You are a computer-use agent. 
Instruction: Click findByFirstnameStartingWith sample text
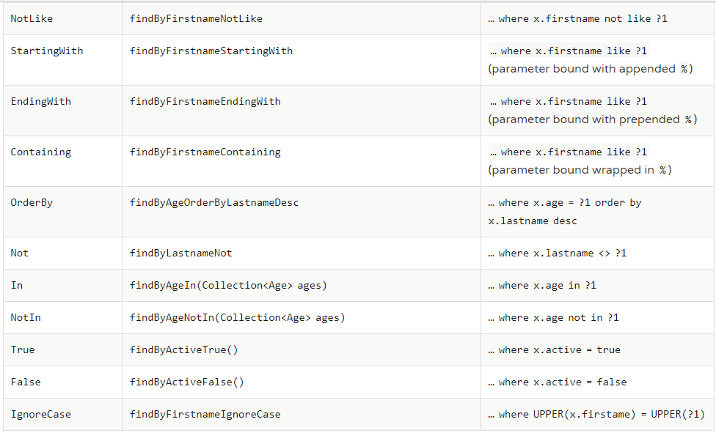(211, 51)
